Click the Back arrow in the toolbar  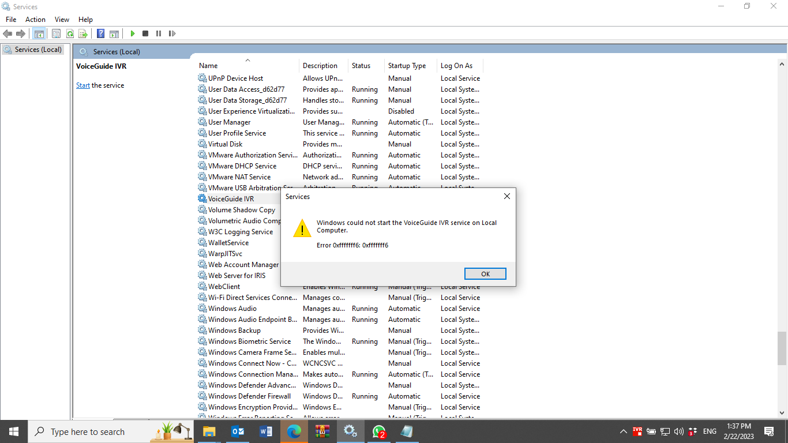pos(7,33)
